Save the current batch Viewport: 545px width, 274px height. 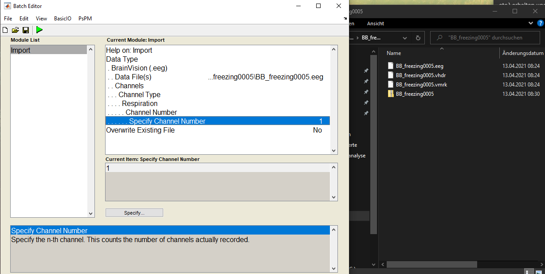point(25,30)
